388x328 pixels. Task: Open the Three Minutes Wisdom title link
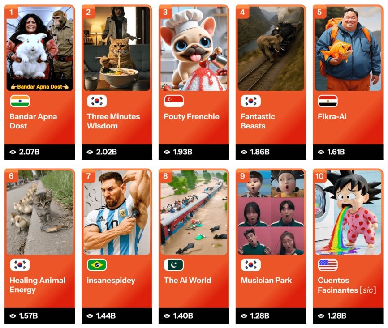(113, 121)
